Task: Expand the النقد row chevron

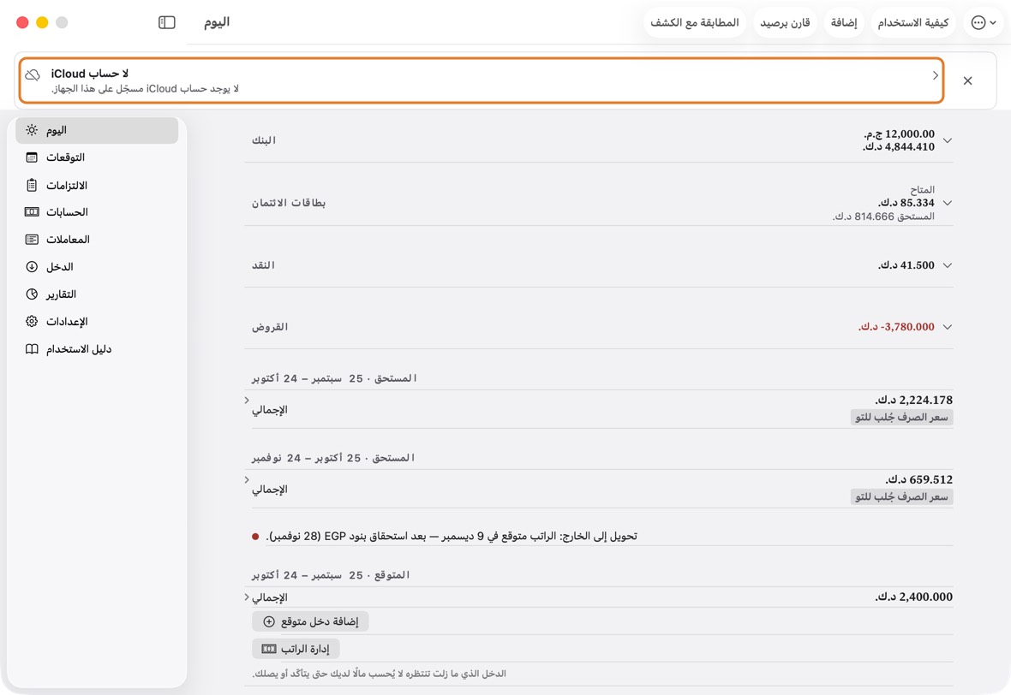Action: tap(947, 265)
